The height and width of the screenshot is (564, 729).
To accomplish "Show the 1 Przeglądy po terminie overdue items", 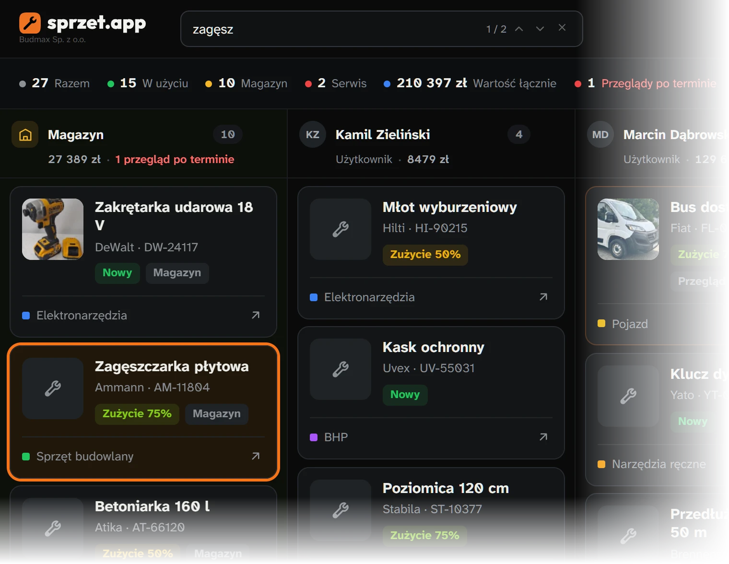I will click(x=645, y=83).
